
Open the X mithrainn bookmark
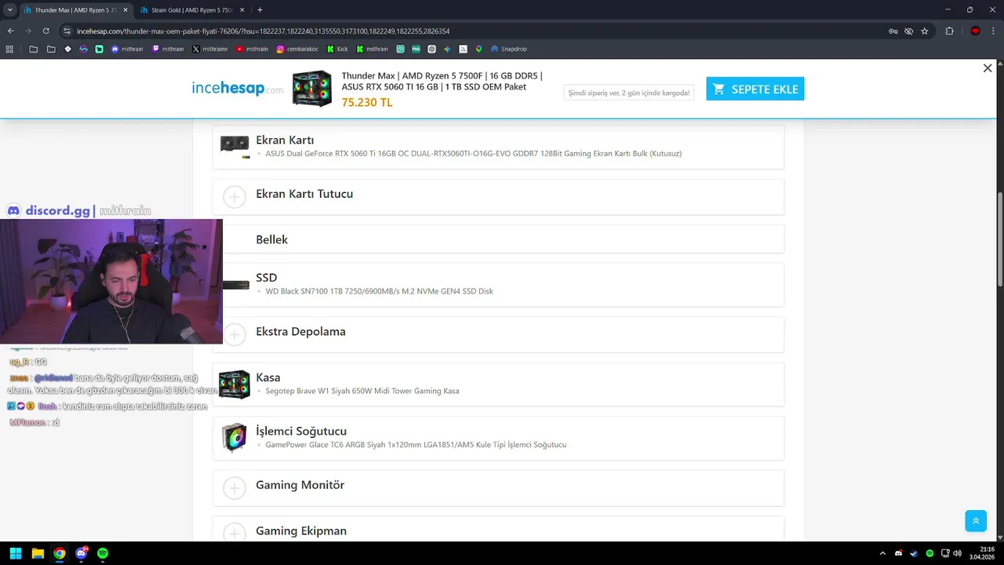click(210, 49)
